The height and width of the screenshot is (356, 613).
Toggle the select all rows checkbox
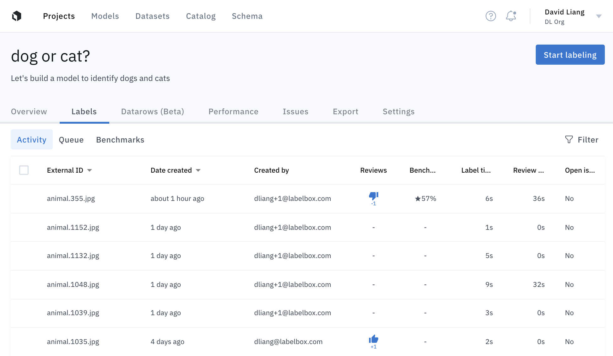pos(24,170)
